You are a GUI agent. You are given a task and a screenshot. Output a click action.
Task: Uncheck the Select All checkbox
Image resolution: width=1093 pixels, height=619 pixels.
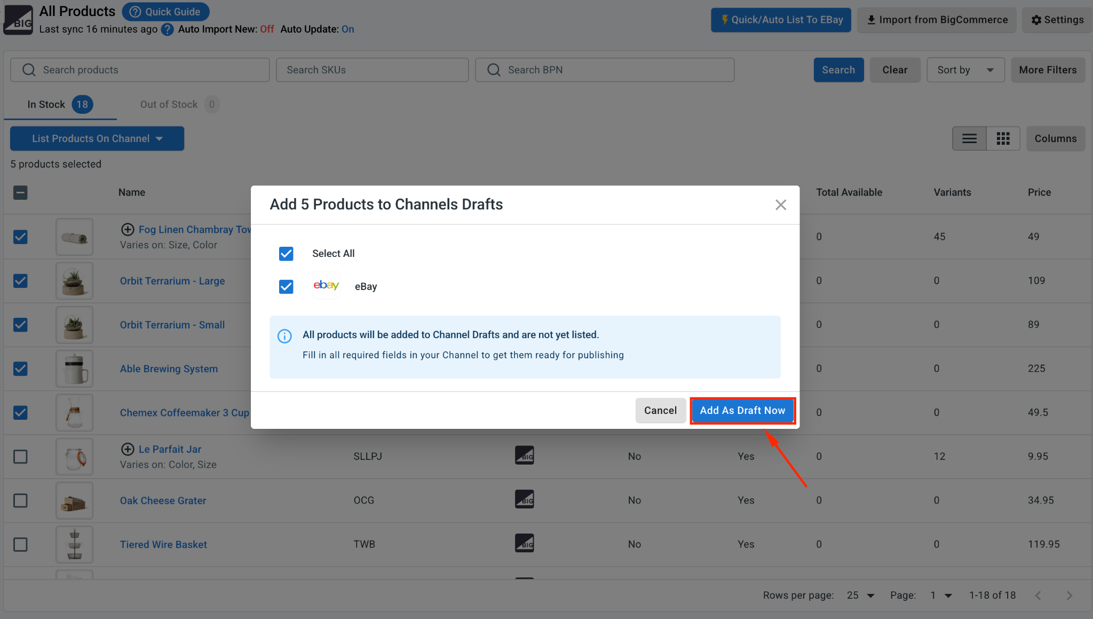(286, 254)
